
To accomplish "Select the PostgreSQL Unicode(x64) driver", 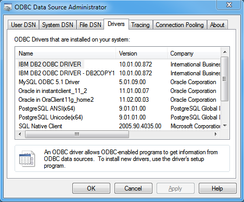I will 118,117.
